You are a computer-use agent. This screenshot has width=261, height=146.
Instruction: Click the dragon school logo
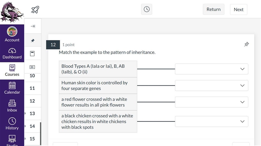click(x=12, y=12)
